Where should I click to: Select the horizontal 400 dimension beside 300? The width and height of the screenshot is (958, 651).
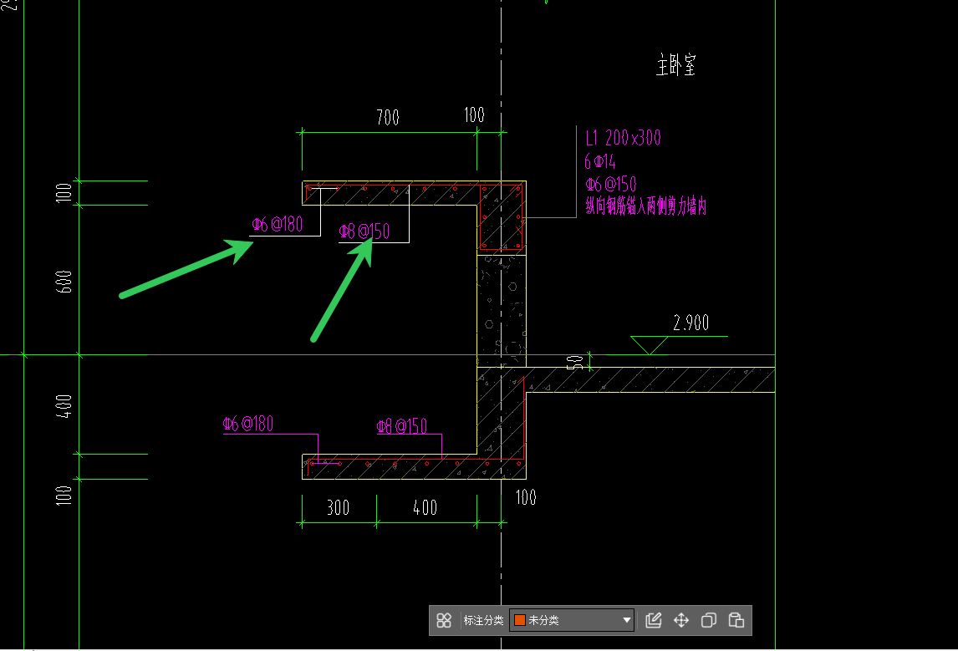click(425, 507)
